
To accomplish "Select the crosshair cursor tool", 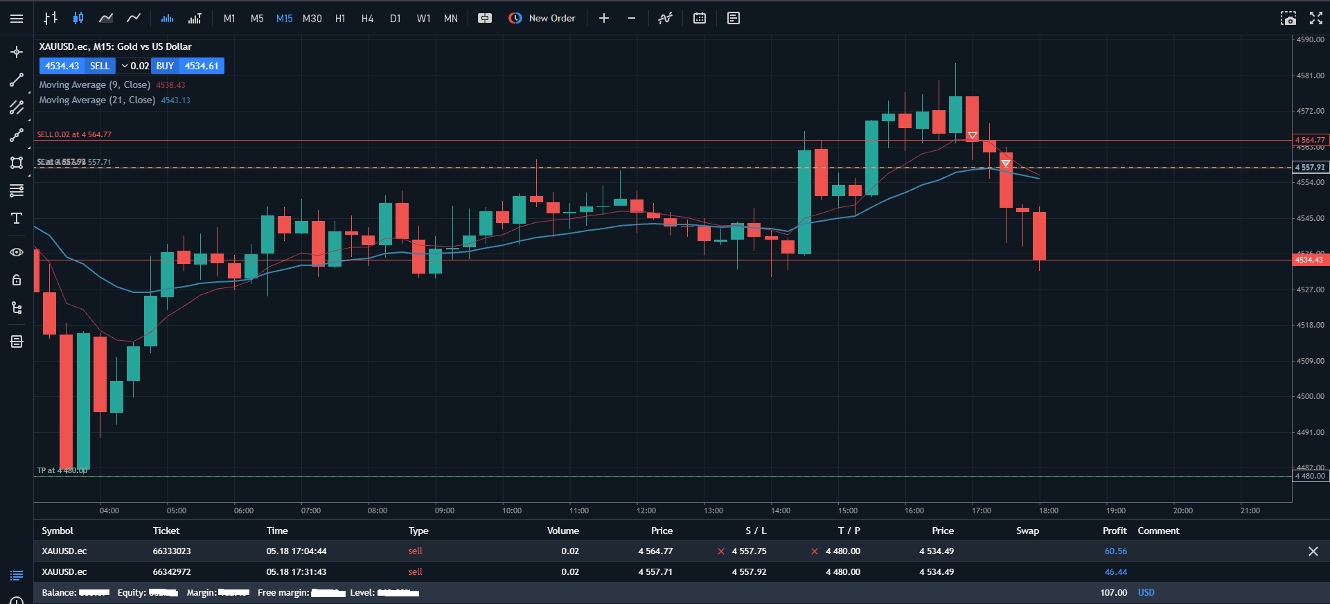I will click(x=17, y=52).
